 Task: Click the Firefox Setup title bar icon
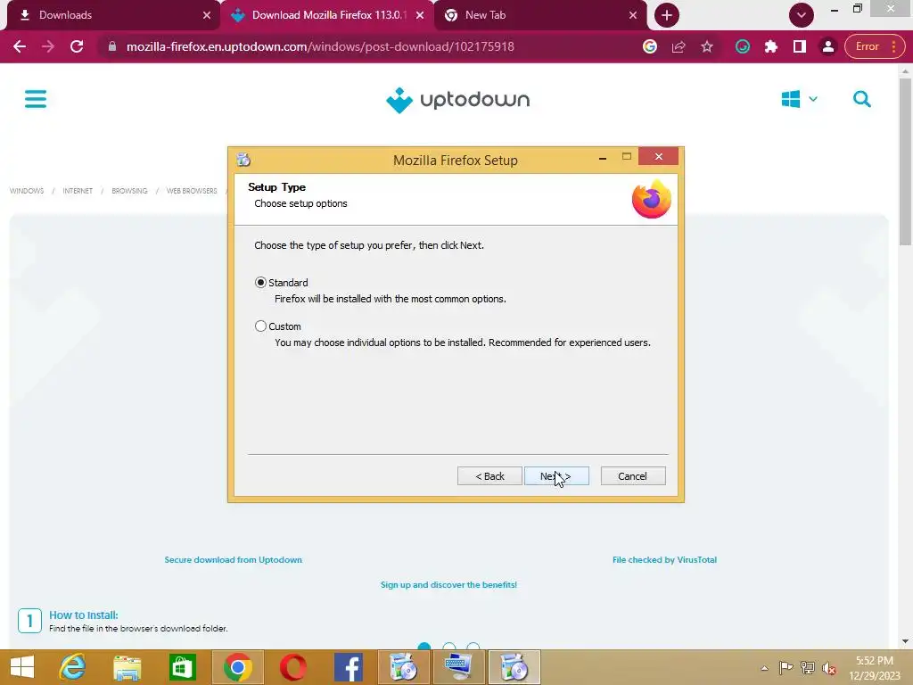243,160
